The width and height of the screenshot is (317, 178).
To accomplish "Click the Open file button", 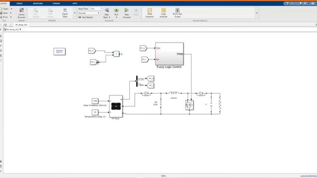I will [4, 9].
